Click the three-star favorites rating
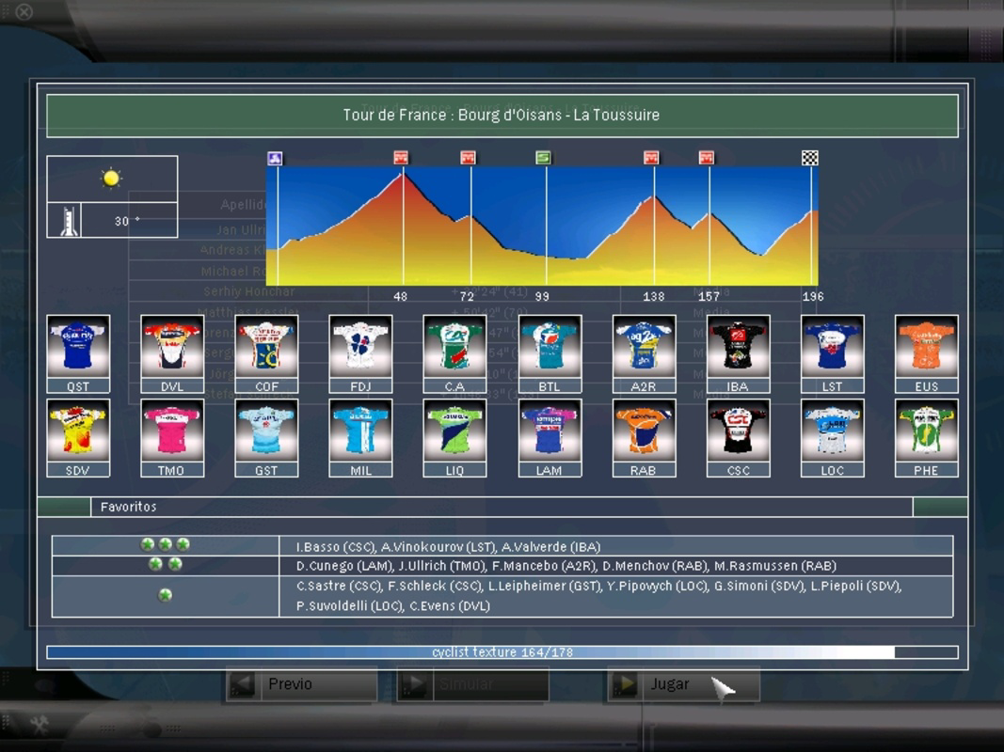This screenshot has width=1004, height=752. tap(166, 544)
